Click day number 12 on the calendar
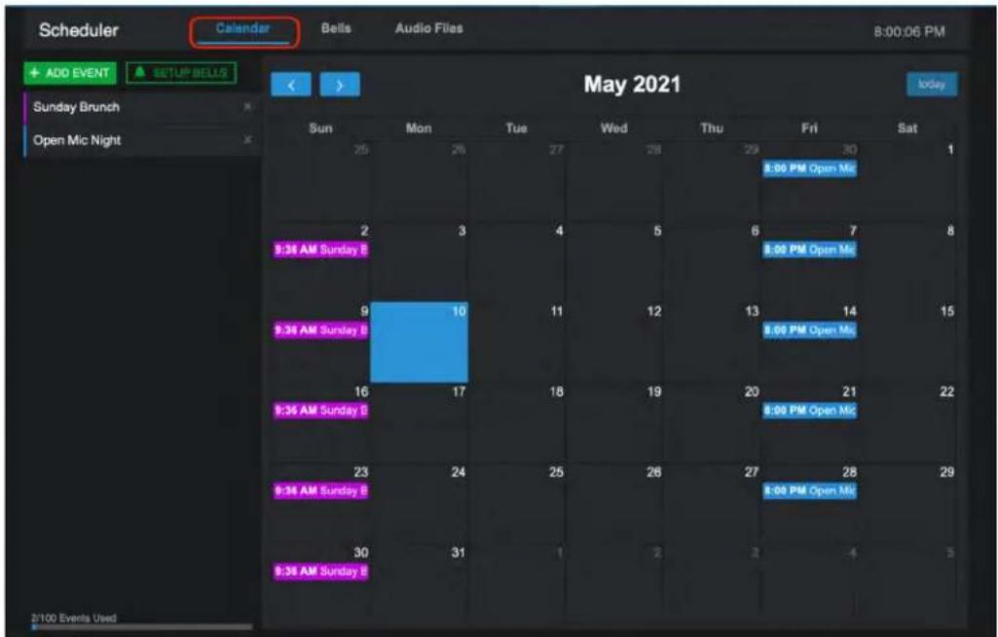 (653, 312)
